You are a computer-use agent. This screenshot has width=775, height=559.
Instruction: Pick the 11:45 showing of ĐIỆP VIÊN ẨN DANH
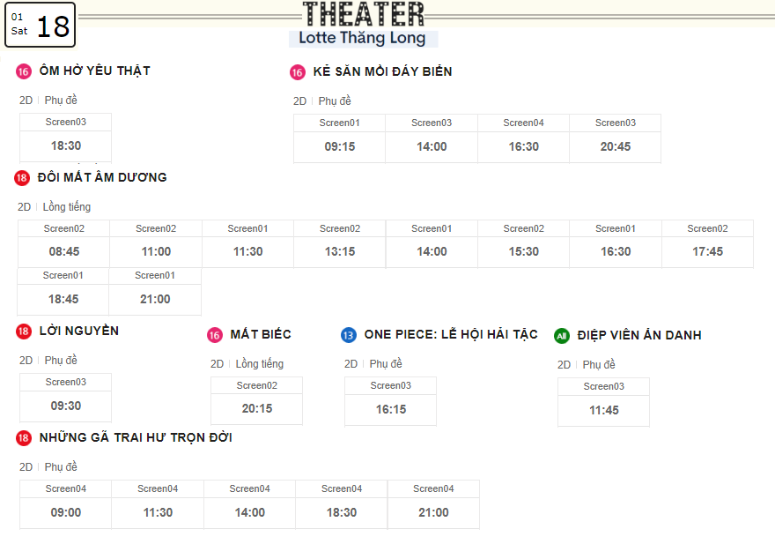click(x=604, y=411)
